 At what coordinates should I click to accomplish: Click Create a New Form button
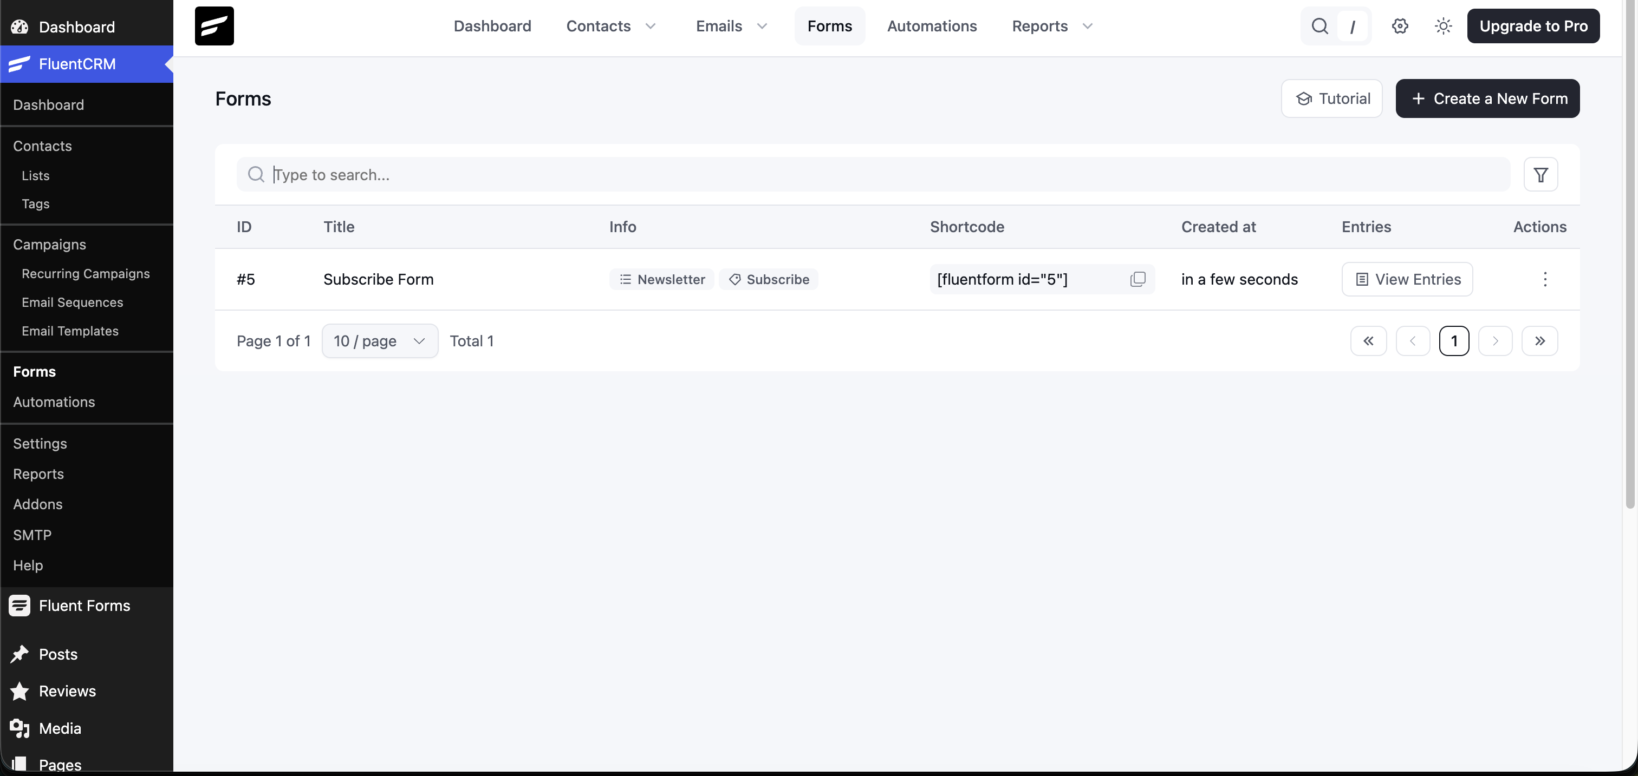1487,98
